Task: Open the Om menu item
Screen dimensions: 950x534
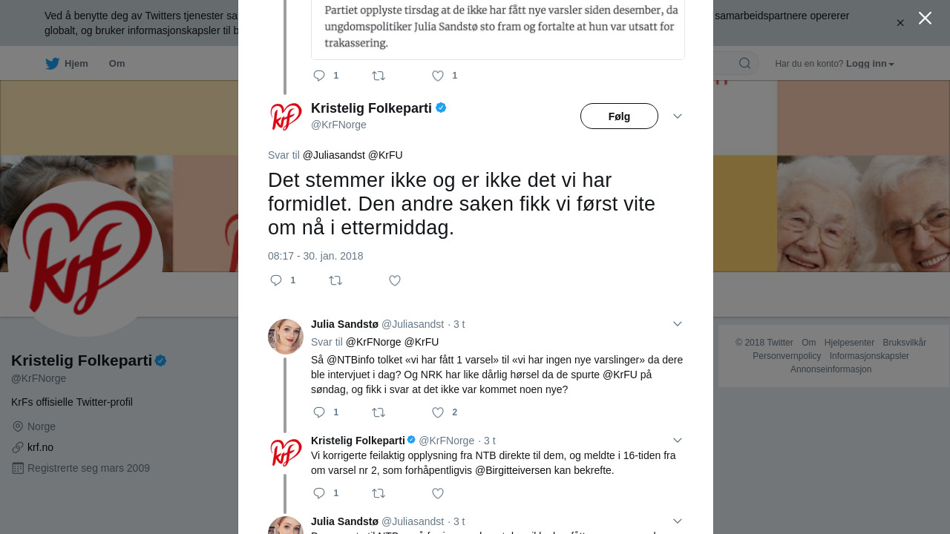Action: pyautogui.click(x=117, y=64)
